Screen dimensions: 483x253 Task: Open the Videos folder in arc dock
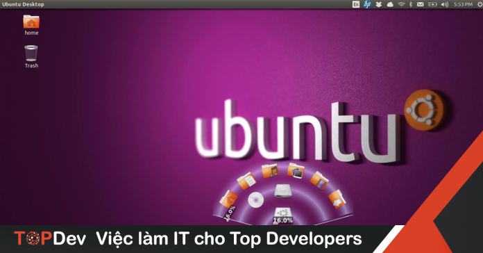point(319,180)
